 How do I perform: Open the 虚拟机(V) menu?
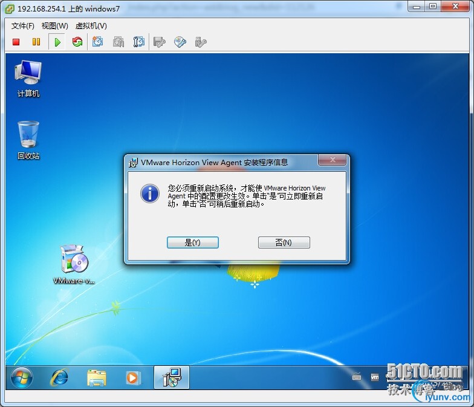click(91, 26)
